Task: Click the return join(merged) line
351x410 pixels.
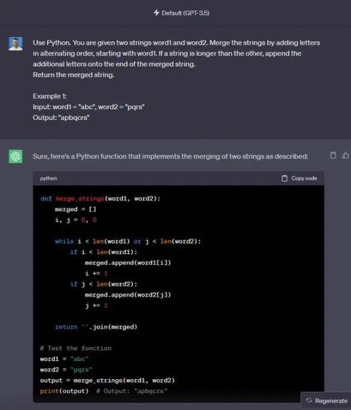Action: tap(96, 327)
